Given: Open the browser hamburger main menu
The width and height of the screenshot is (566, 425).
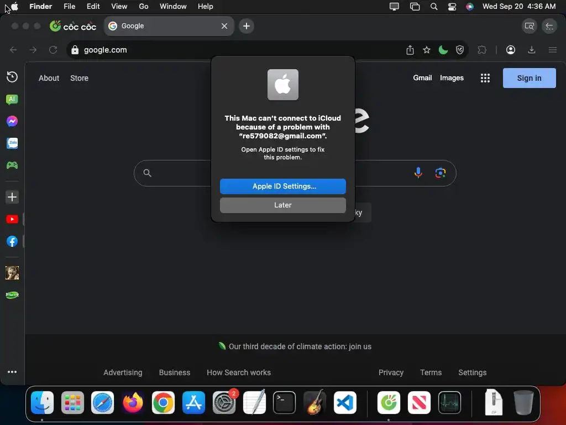Looking at the screenshot, I should tap(553, 50).
